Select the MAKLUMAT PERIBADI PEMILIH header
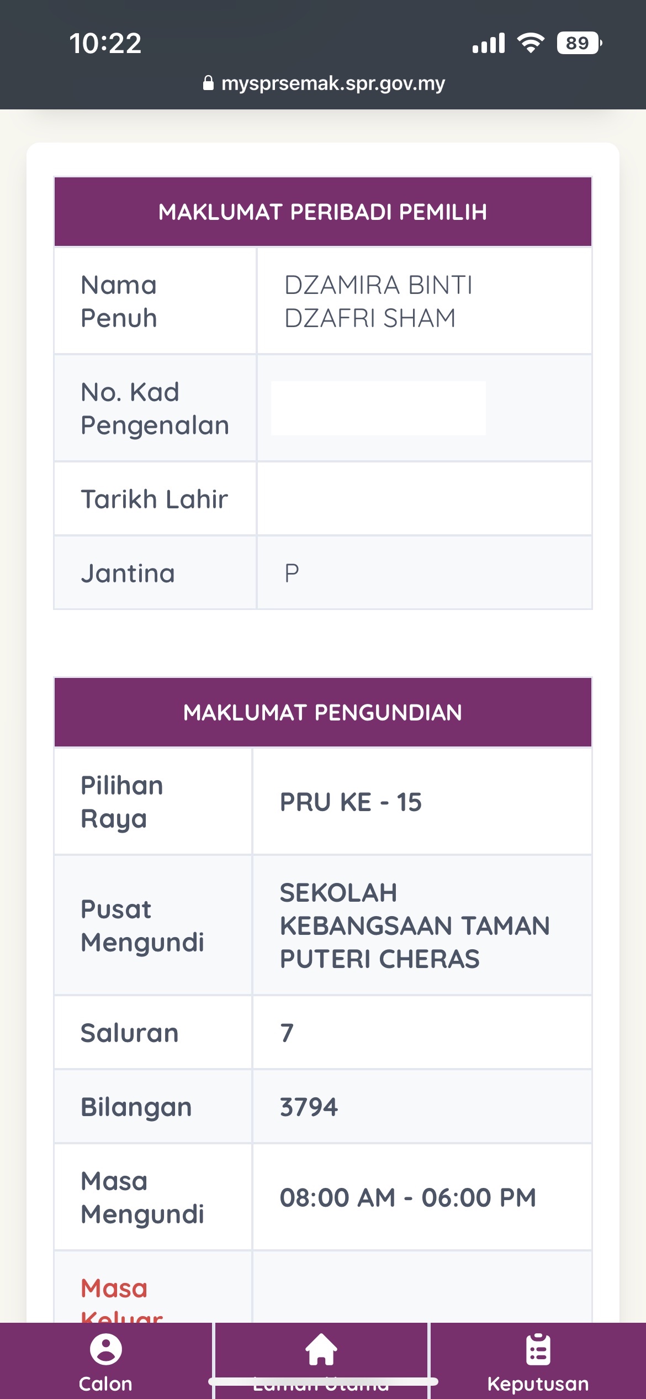The width and height of the screenshot is (646, 1399). [x=322, y=212]
